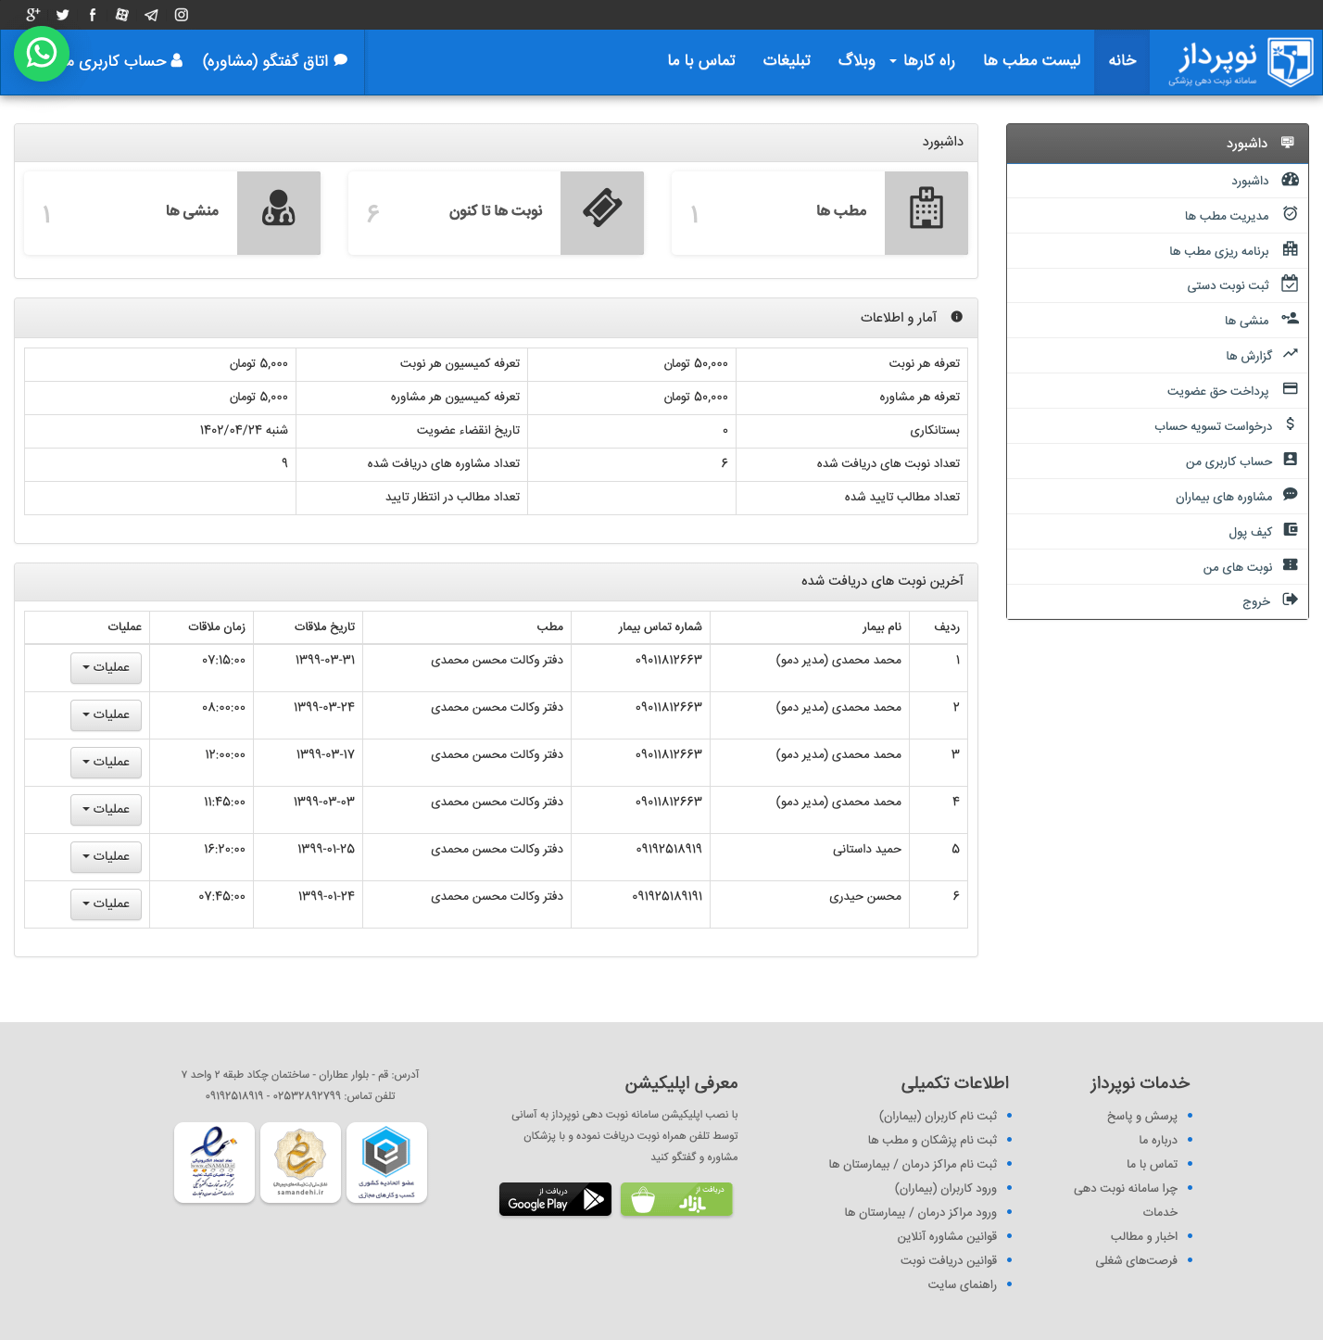Click the logout (خروج) icon in sidebar
The image size is (1323, 1340).
[x=1290, y=600]
